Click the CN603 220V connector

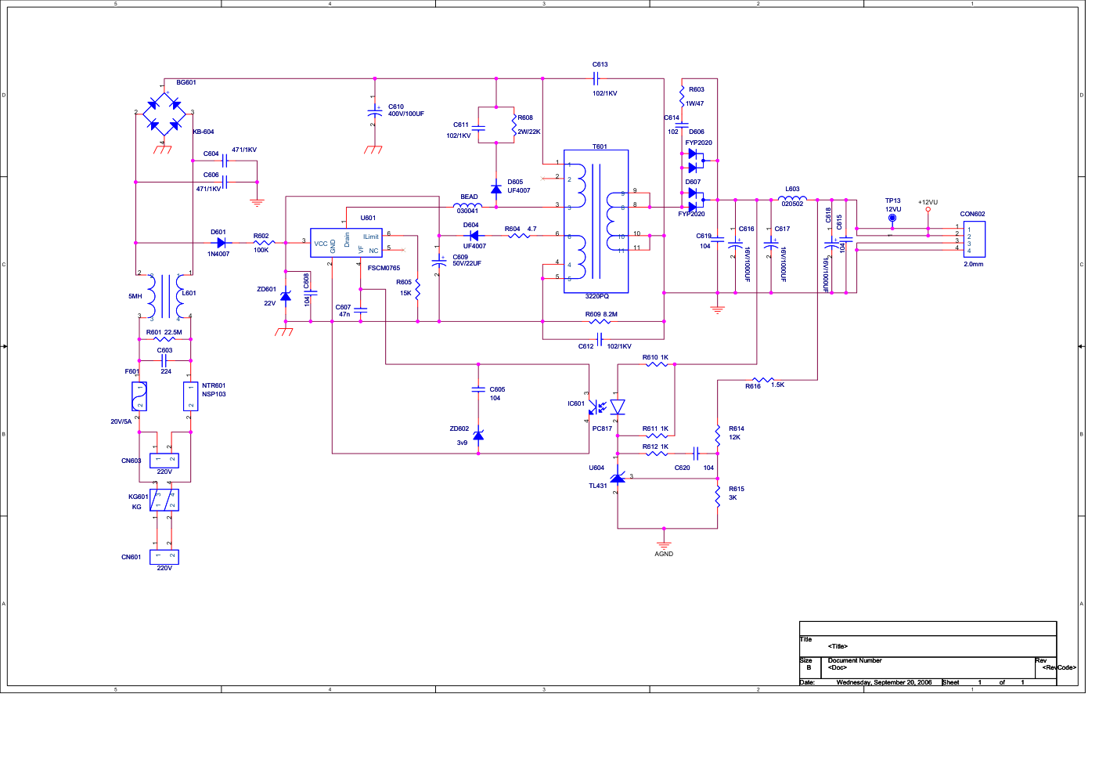[x=164, y=461]
